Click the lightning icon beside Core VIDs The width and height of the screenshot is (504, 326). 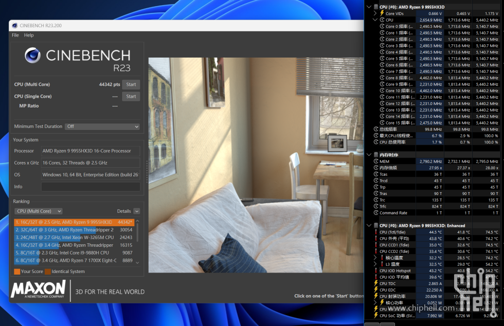(382, 13)
